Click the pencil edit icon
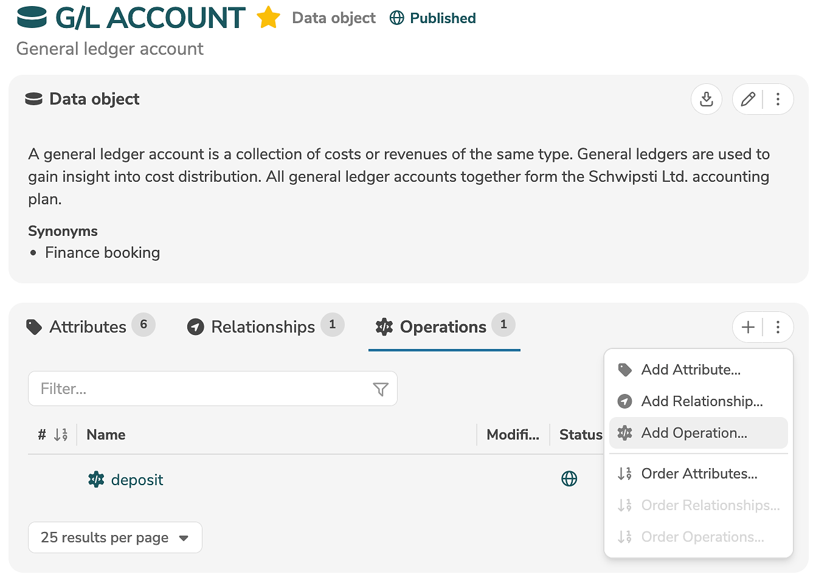This screenshot has height=580, width=816. pyautogui.click(x=748, y=99)
